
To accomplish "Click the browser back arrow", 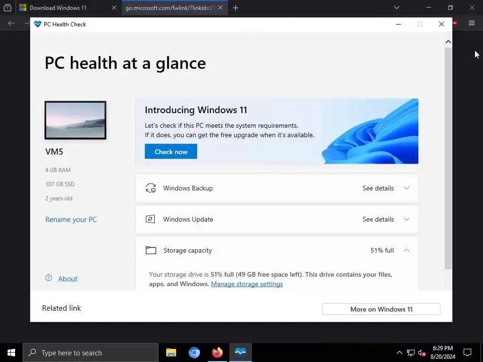I will click(x=11, y=23).
